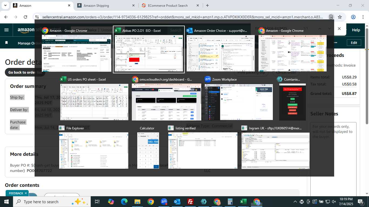Image resolution: width=369 pixels, height=207 pixels.
Task: Reload the Seller Central page
Action: click(x=25, y=17)
